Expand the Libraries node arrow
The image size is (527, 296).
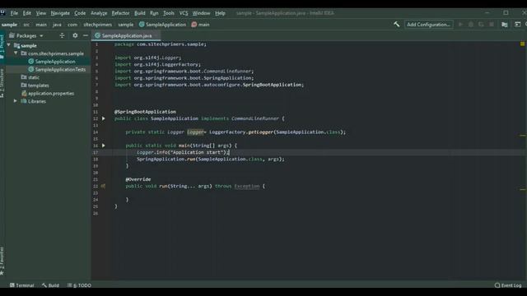16,101
